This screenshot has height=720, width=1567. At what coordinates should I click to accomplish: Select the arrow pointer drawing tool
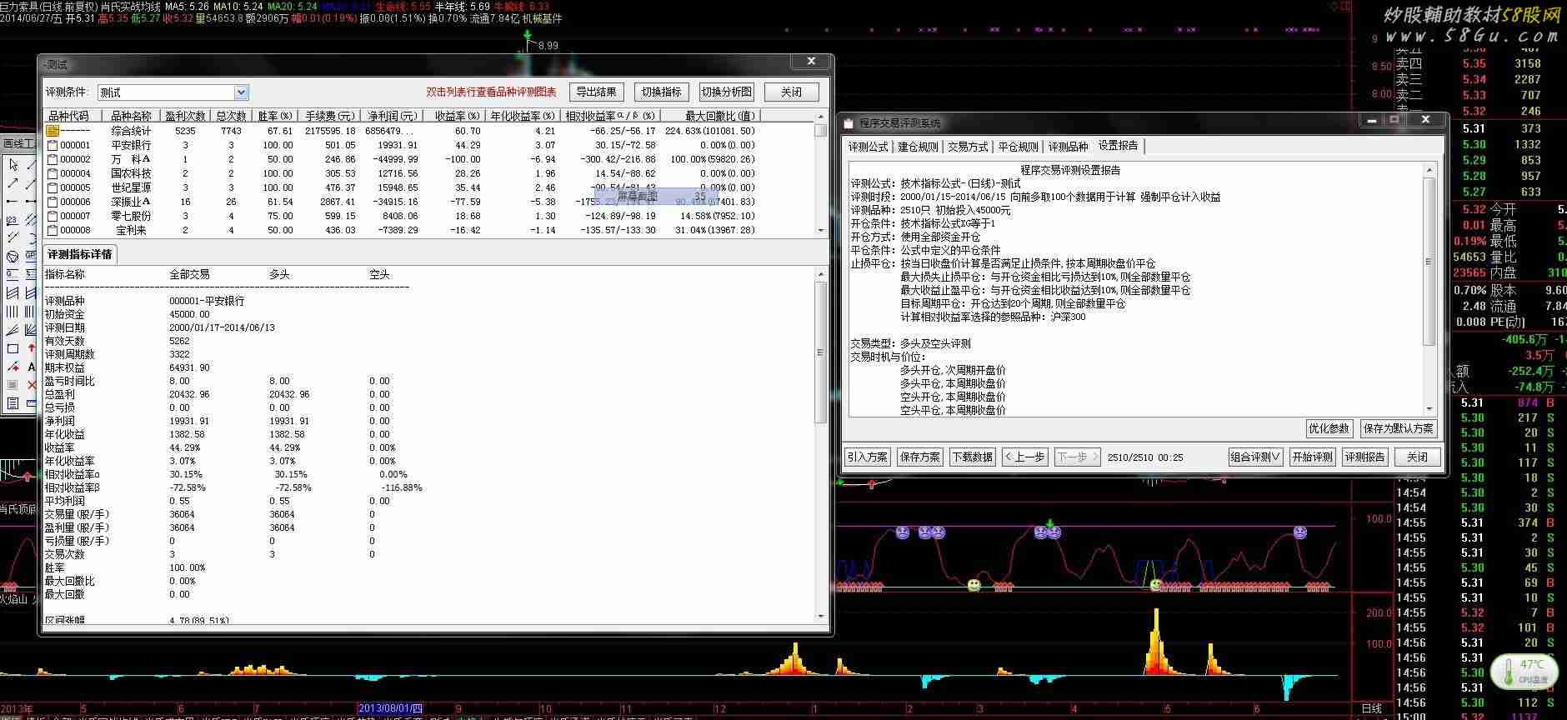[x=13, y=165]
